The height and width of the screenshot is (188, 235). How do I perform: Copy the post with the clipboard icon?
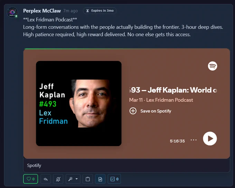point(88,179)
